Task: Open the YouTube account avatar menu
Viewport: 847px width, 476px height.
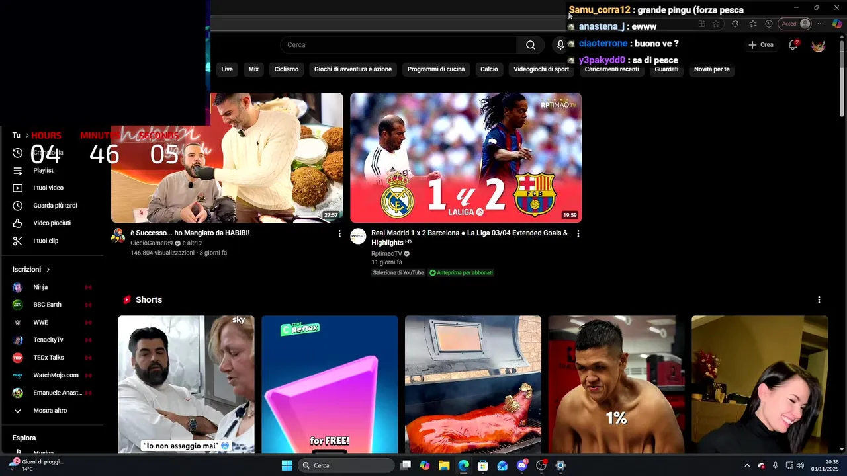Action: click(x=819, y=45)
